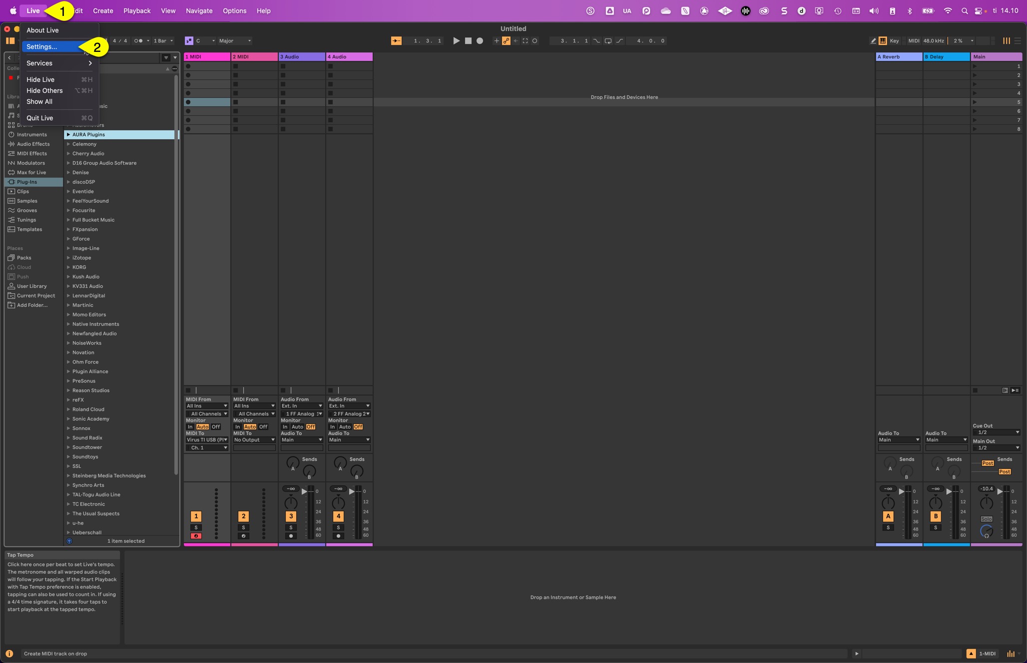The height and width of the screenshot is (663, 1027).
Task: Solo track 3 Audio
Action: tap(291, 527)
